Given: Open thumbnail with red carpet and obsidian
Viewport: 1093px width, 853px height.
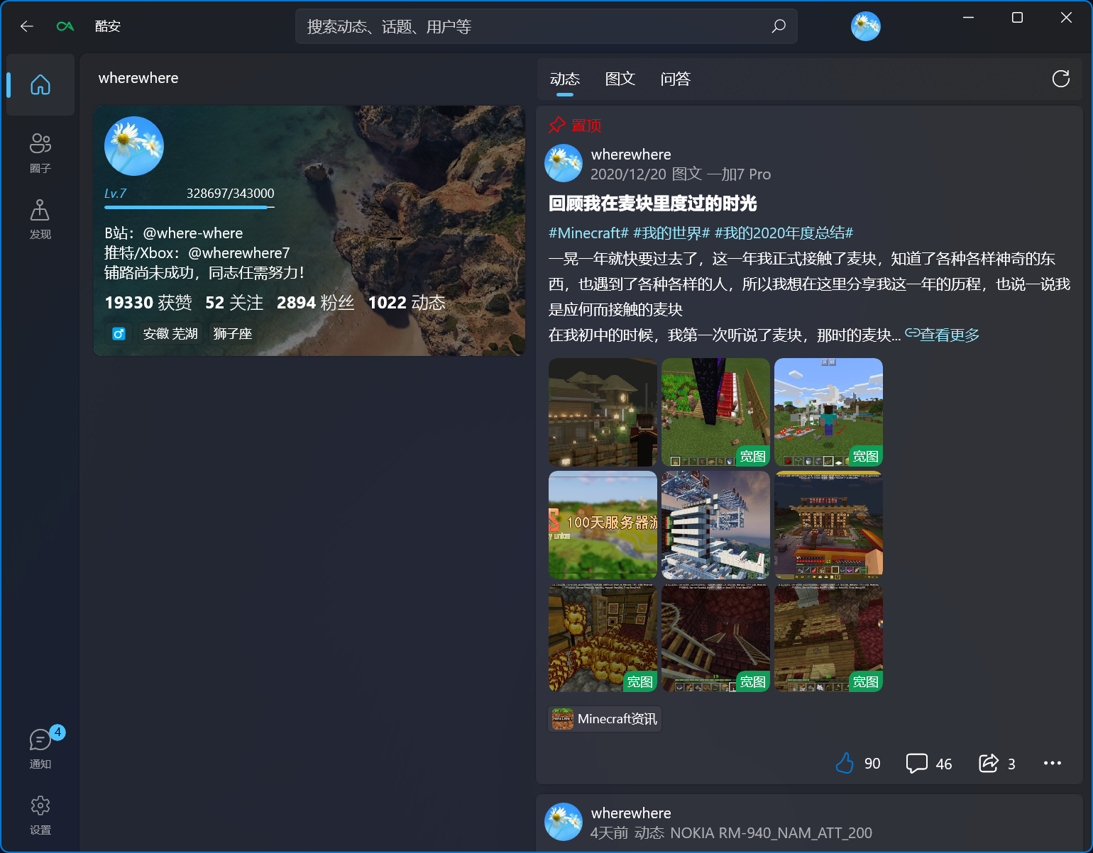Looking at the screenshot, I should [715, 412].
